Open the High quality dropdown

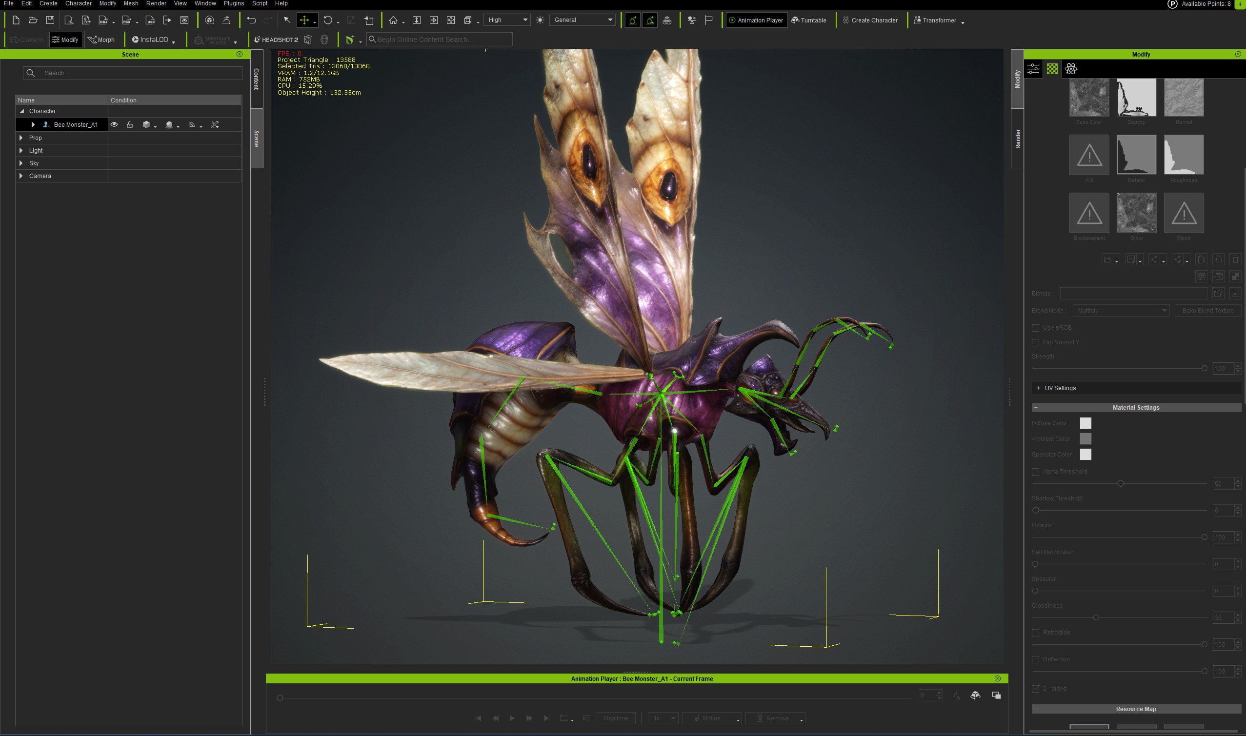click(507, 20)
